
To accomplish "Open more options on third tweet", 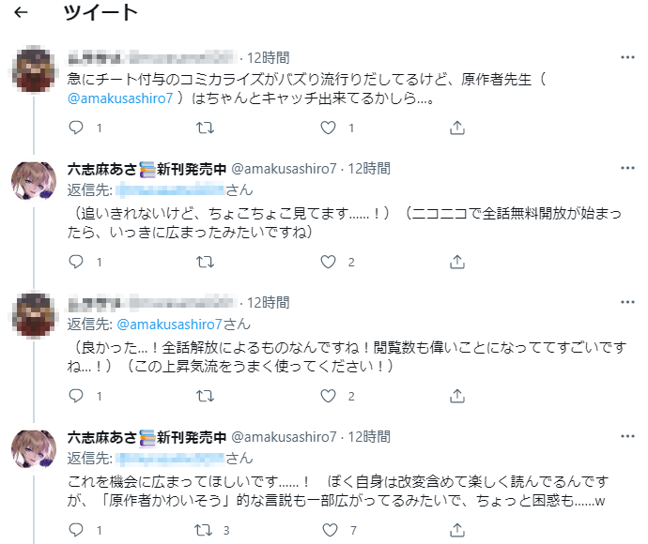I will pos(627,303).
